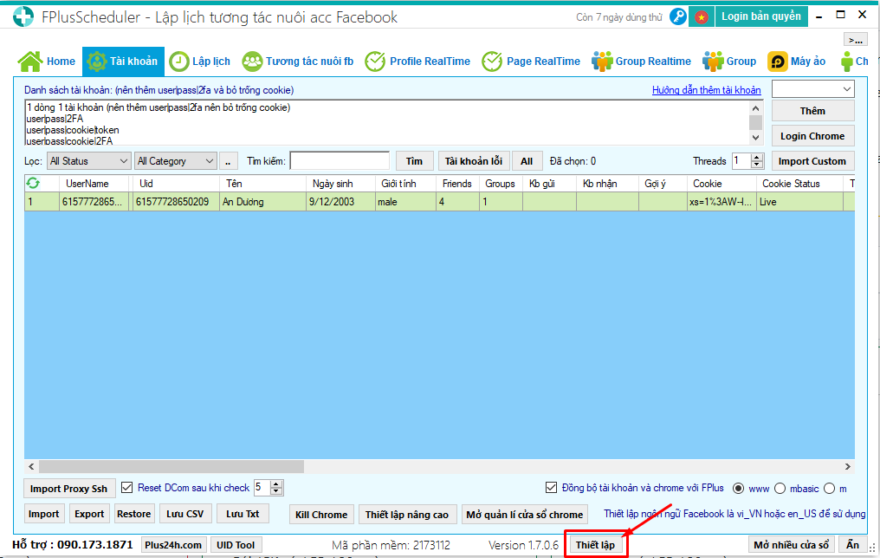Open the Hướng dẫn thêm tài khoản link
Viewport: 880px width, 558px height.
pyautogui.click(x=707, y=90)
